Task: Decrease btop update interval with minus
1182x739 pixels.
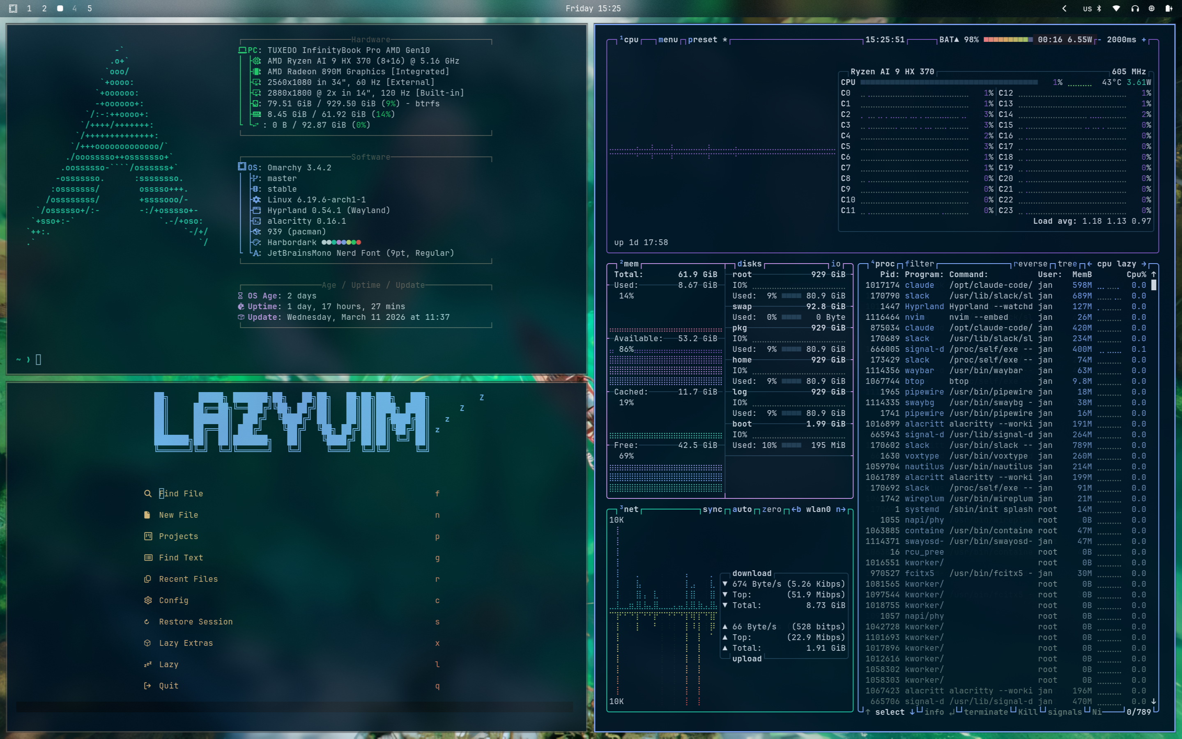Action: [1099, 39]
